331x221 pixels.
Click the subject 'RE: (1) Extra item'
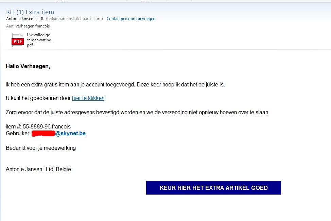[x=30, y=12]
